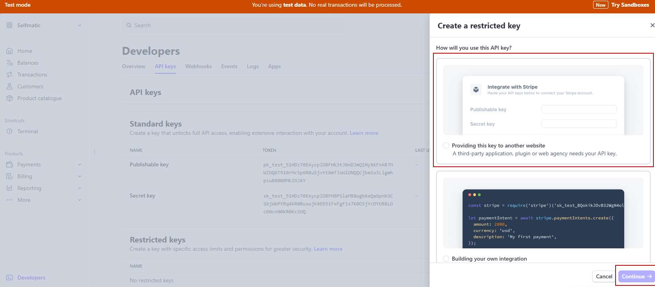Click the Billing sidebar icon
The height and width of the screenshot is (287, 655).
coord(9,176)
